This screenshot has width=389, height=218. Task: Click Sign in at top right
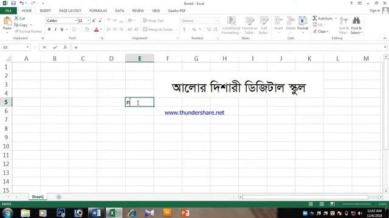coord(374,11)
